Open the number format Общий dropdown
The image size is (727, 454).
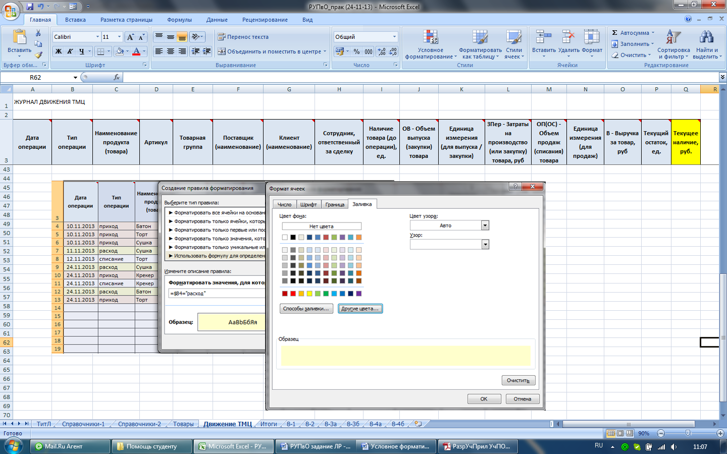point(394,37)
